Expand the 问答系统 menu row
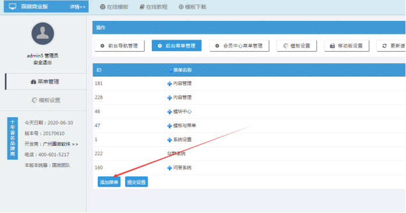406x213 pixels. click(170, 168)
